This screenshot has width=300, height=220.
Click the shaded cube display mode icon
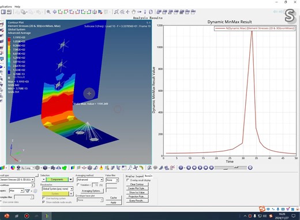click(45, 168)
